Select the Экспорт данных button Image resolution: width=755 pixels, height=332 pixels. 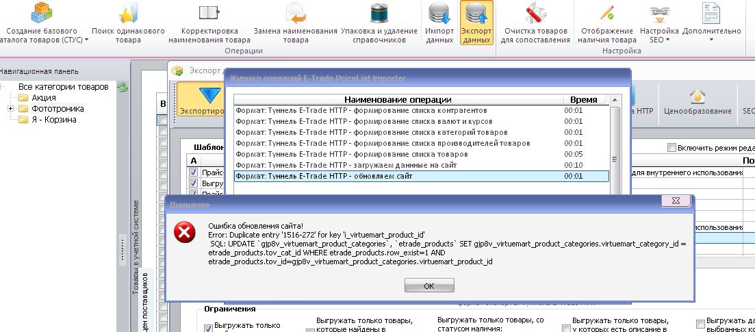[x=476, y=23]
